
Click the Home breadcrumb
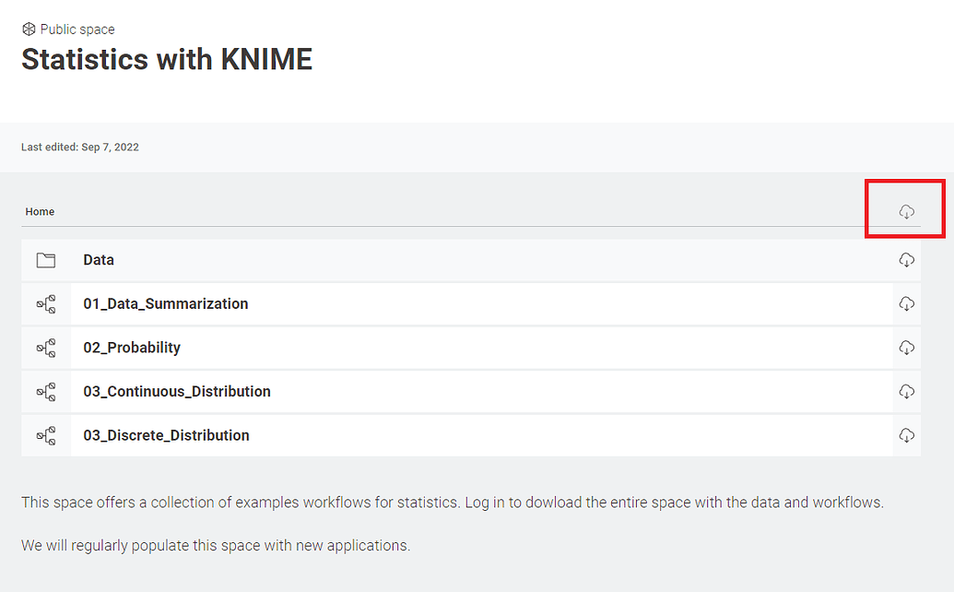click(x=40, y=211)
